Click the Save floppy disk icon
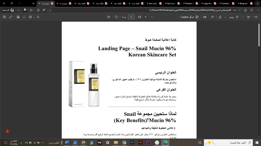Screen dimensions: 261x146 [24, 17]
